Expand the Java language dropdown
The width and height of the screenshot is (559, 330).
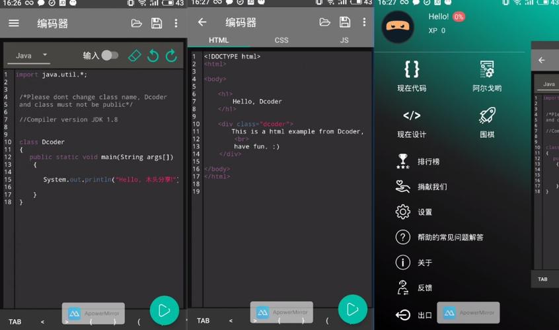[x=32, y=55]
